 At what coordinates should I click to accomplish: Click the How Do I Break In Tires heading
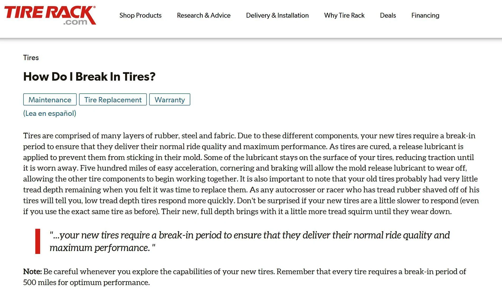(x=89, y=76)
